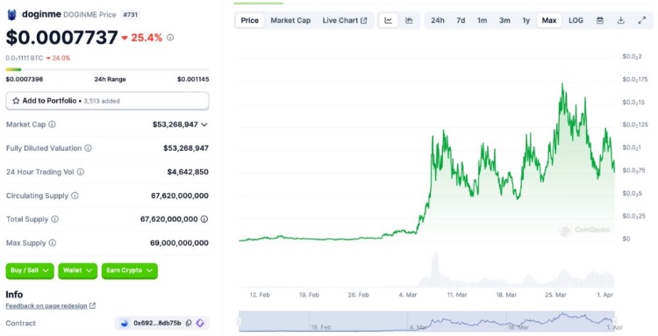Click the Circulating Supply info icon
The width and height of the screenshot is (658, 336).
[x=75, y=196]
